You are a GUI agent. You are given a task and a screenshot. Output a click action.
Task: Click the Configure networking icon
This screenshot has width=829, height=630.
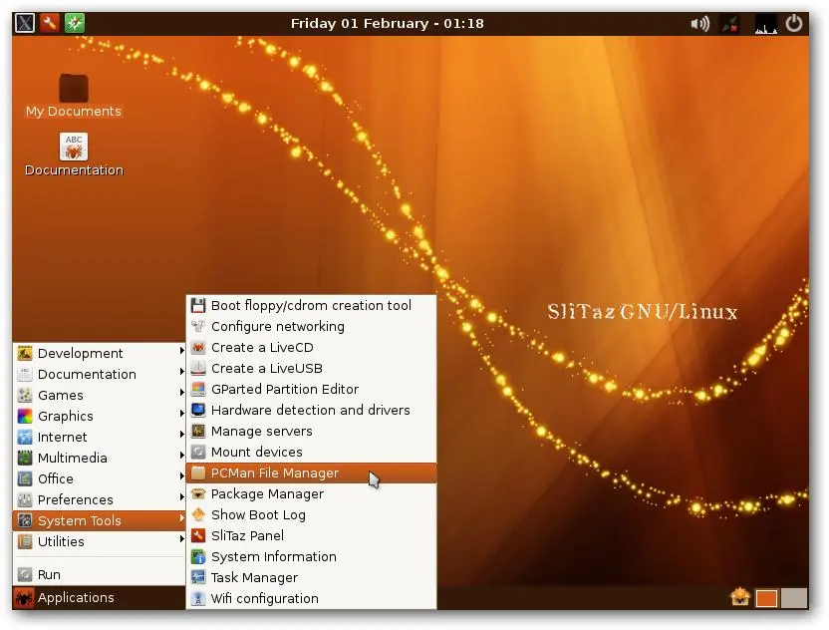click(198, 326)
